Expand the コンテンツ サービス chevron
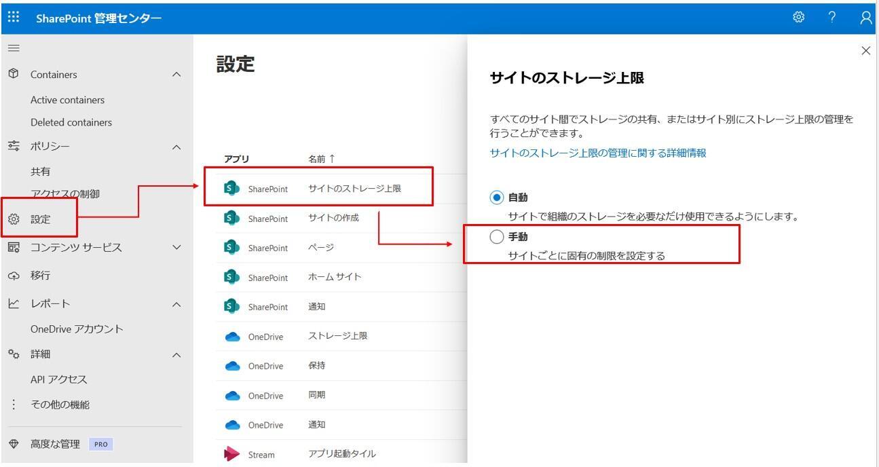Viewport: 879px width, 467px height. pos(176,247)
